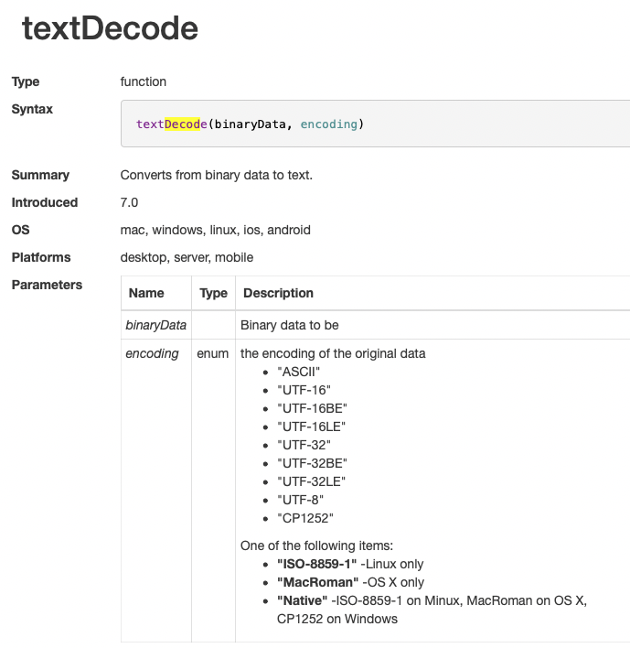Click the bold "Native" entry
The width and height of the screenshot is (630, 648).
pos(302,600)
